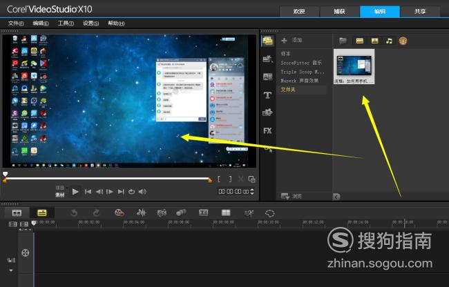Click the preview scrubber bar
This screenshot has height=287, width=449.
(x=108, y=179)
